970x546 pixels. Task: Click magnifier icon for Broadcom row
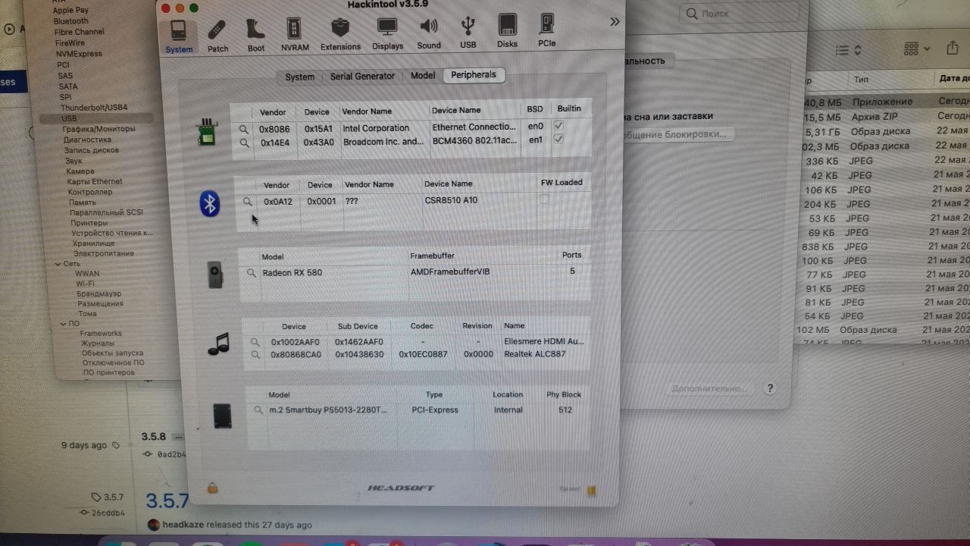coord(244,143)
